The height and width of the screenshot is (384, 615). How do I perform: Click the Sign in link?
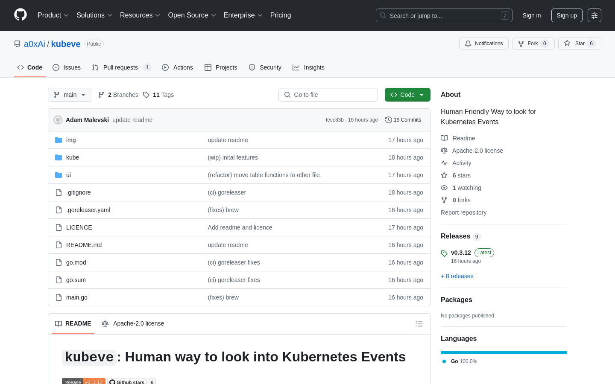pos(532,15)
